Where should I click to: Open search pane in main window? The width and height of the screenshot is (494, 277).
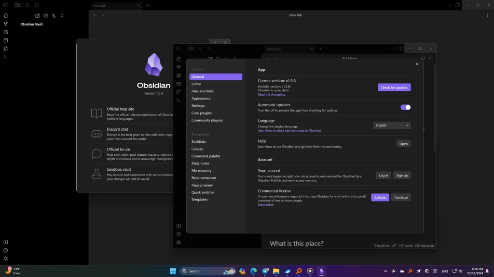[x=27, y=5]
